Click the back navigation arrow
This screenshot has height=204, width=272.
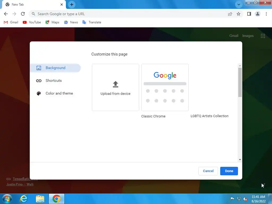pos(6,14)
